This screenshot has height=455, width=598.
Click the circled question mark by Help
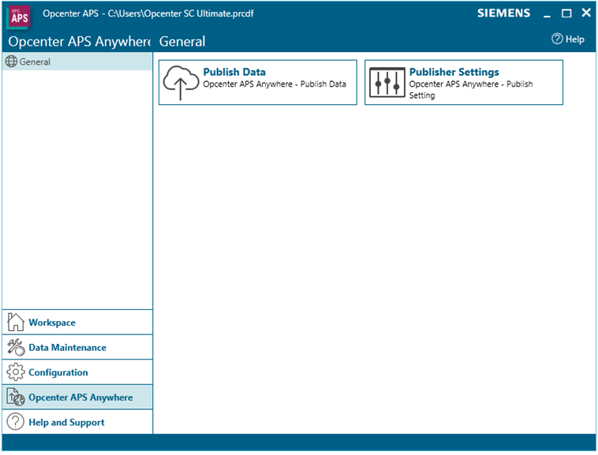(557, 39)
